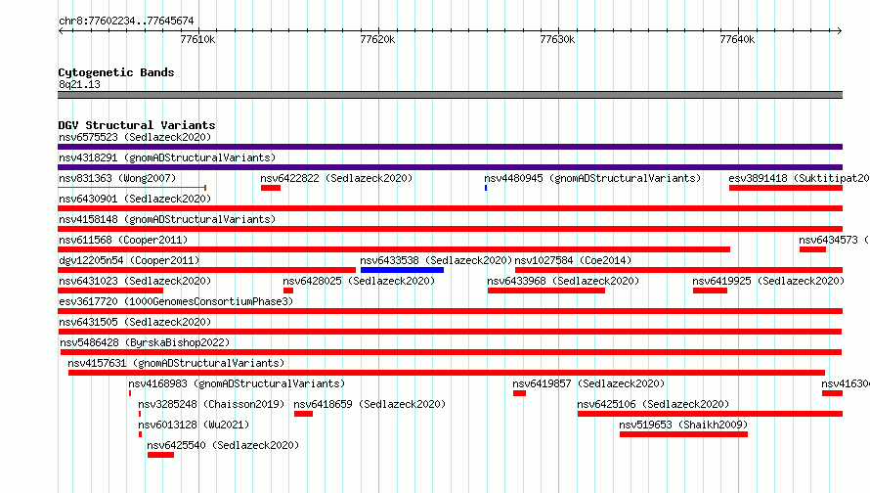
Task: Open the nsv6425540 (Sedlazeck2020) label
Action: (223, 445)
